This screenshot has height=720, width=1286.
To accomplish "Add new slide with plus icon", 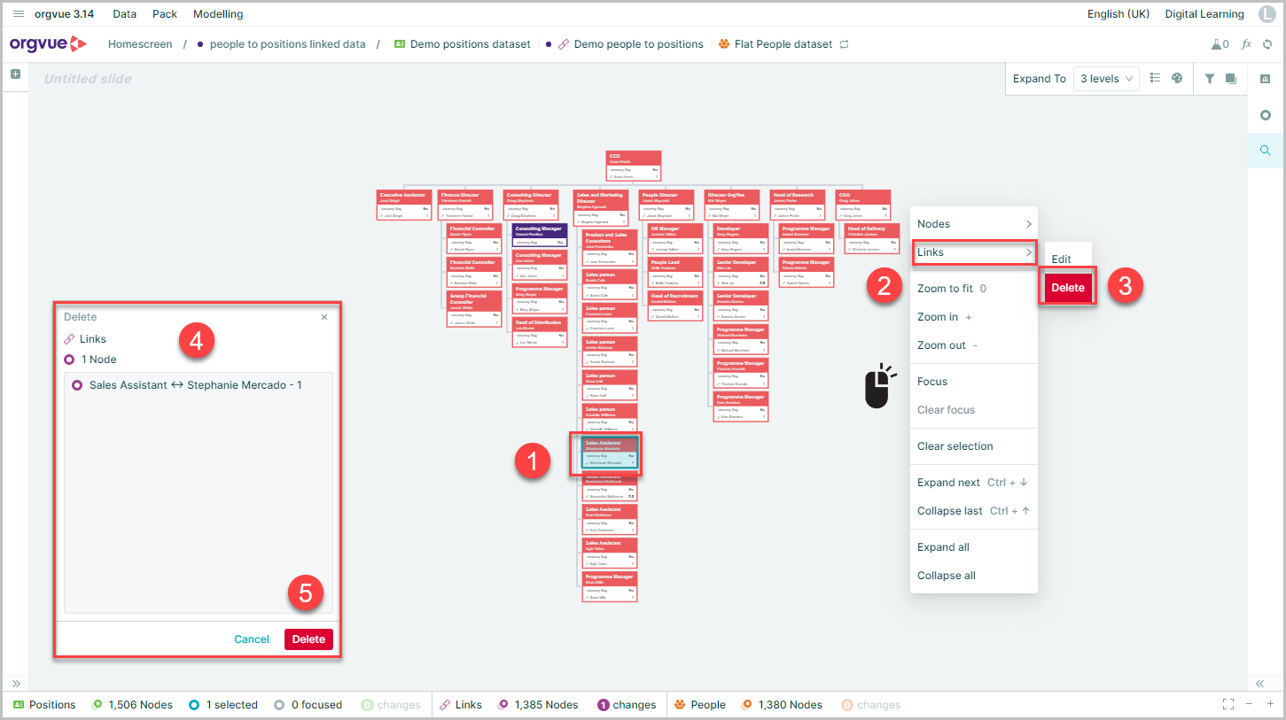I will (15, 74).
